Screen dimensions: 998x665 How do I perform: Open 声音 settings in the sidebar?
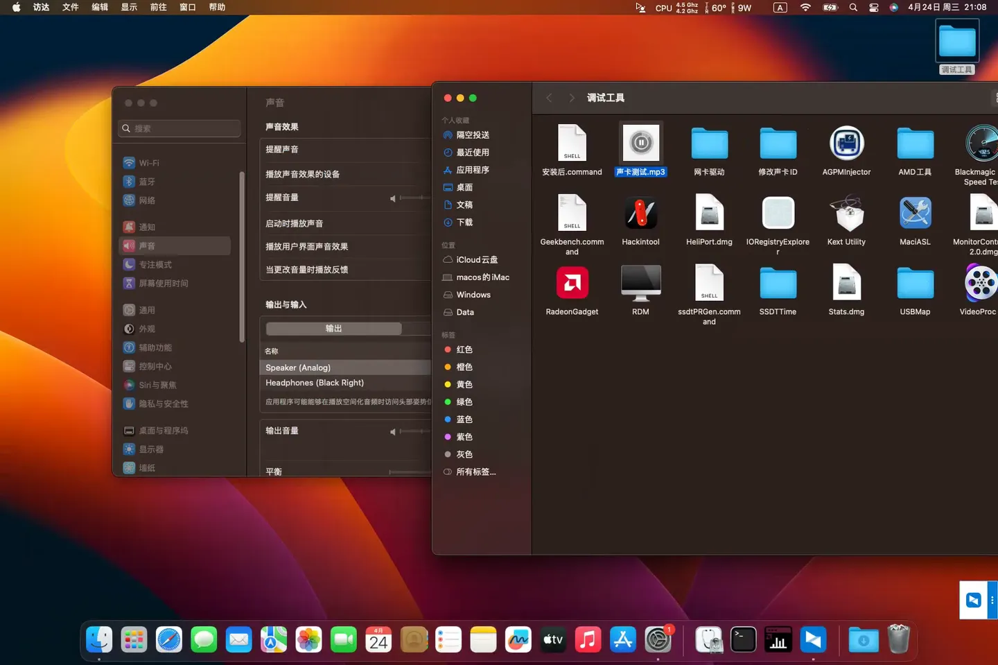tap(175, 245)
